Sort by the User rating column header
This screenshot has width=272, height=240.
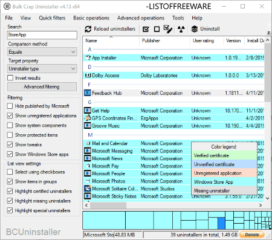tap(207, 41)
